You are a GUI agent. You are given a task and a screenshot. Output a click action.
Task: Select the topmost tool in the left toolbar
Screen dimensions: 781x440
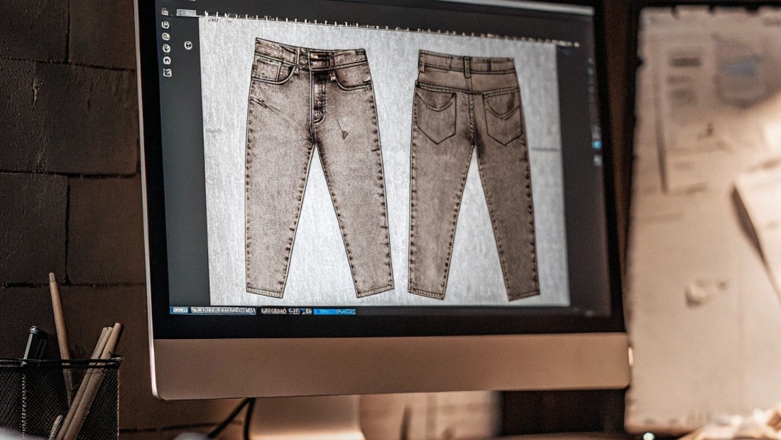[x=165, y=10]
